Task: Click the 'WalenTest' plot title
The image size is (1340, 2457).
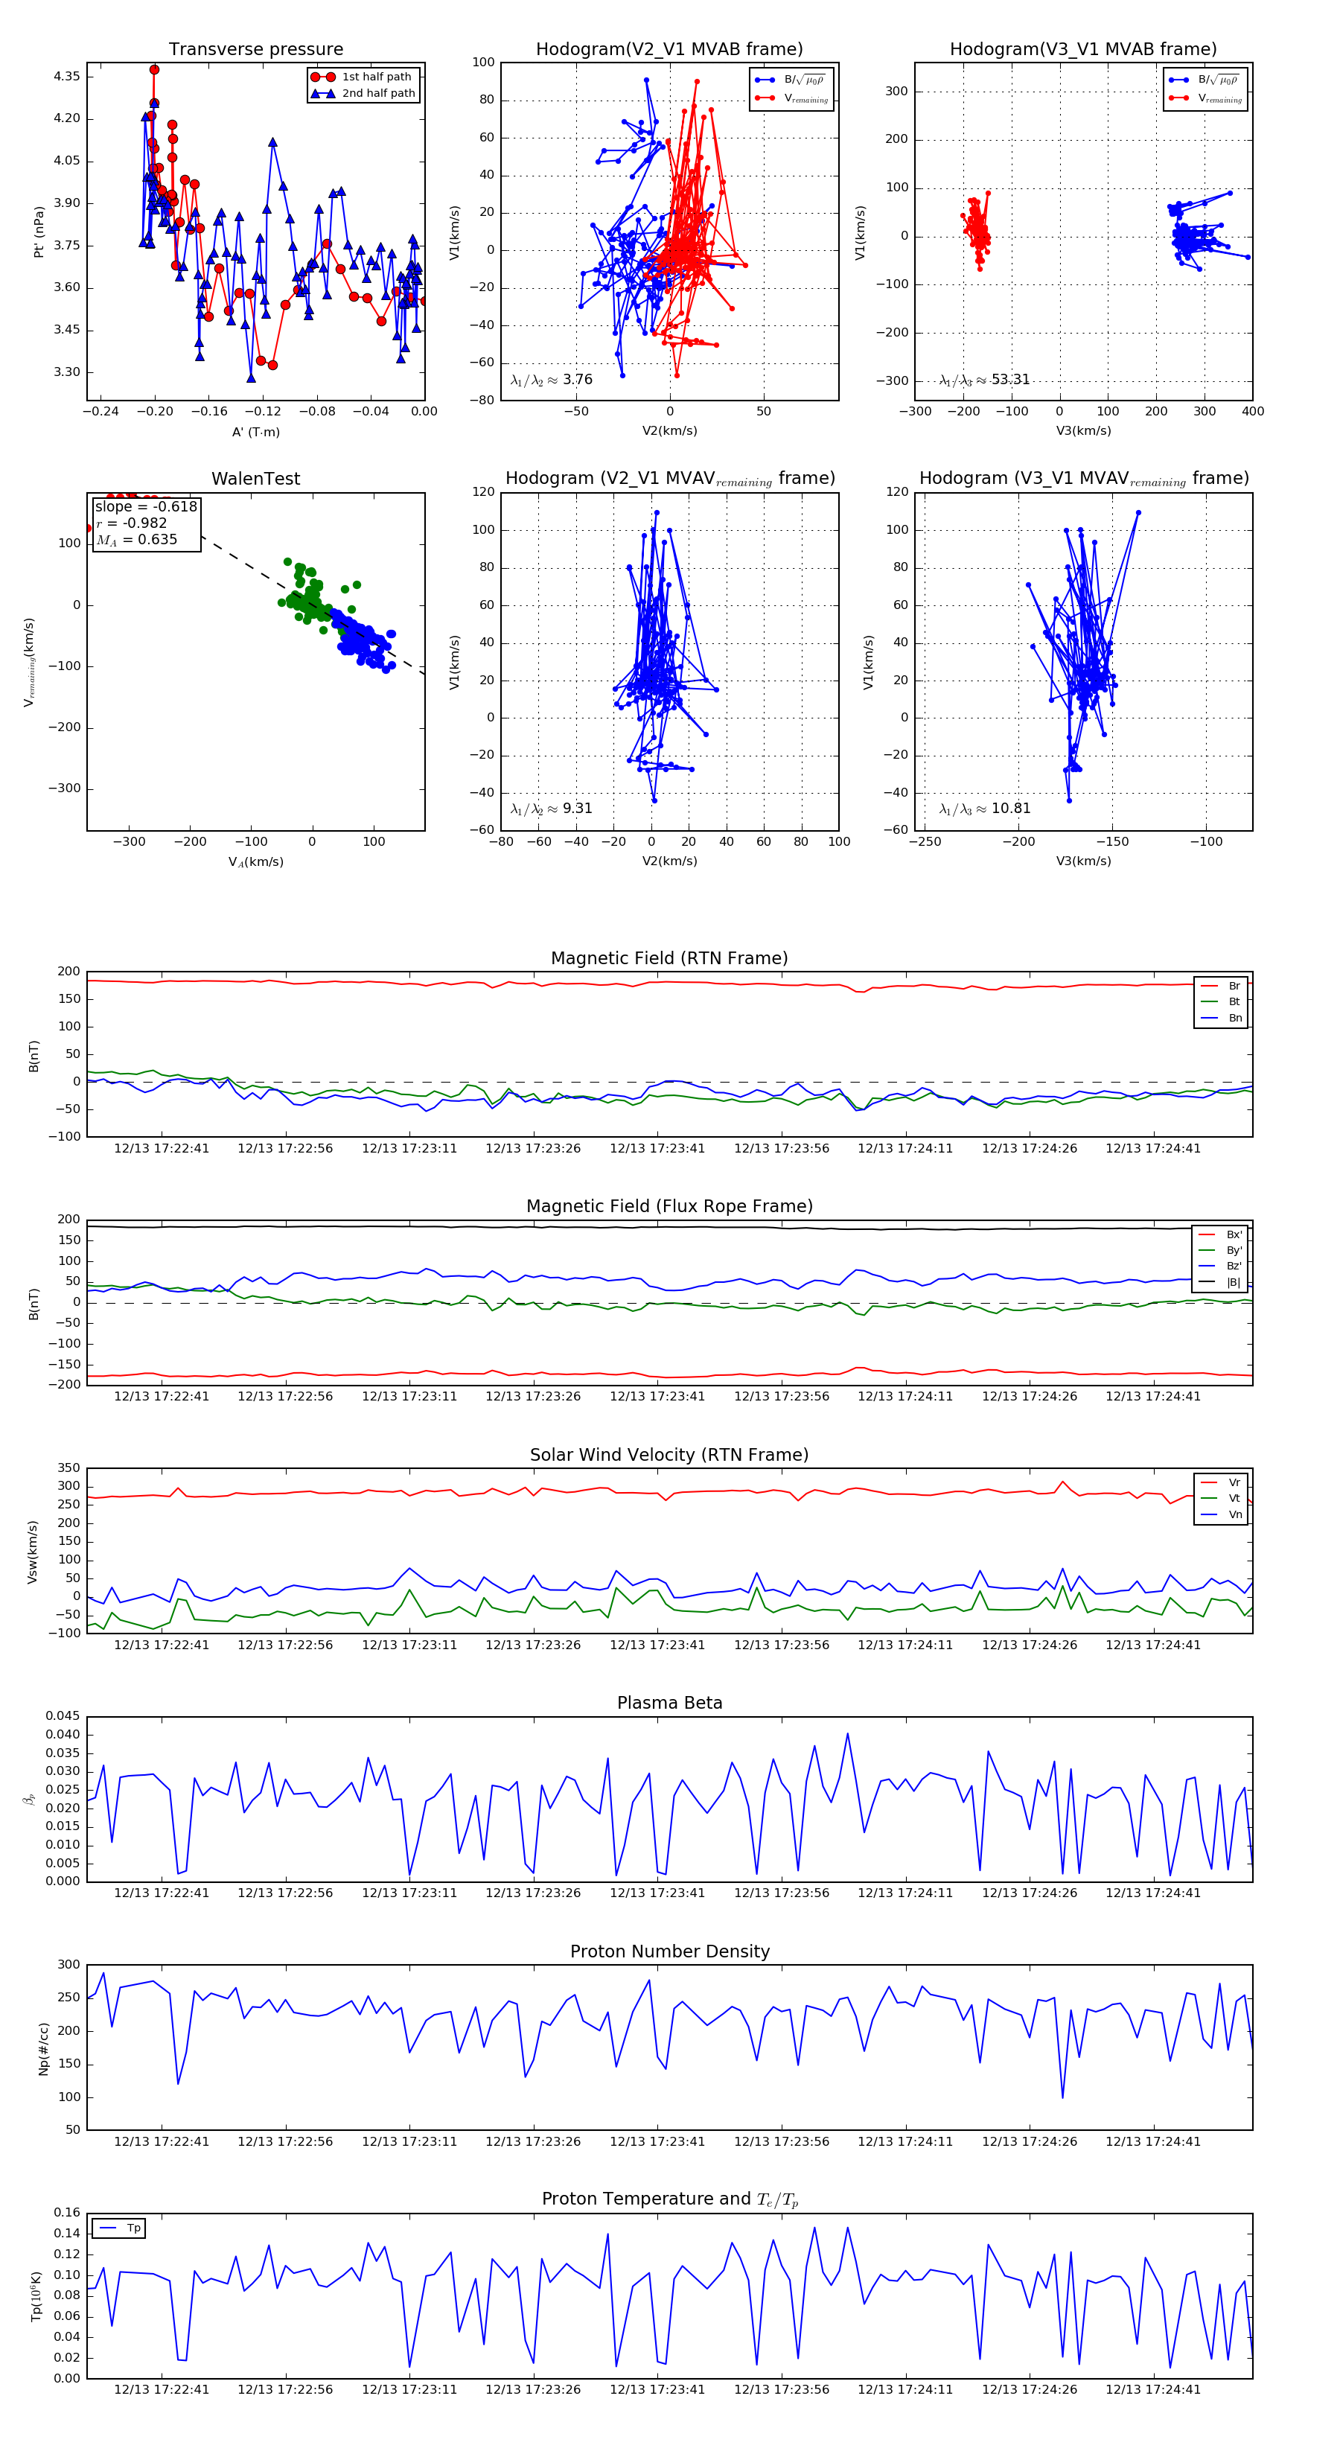Action: 255,479
